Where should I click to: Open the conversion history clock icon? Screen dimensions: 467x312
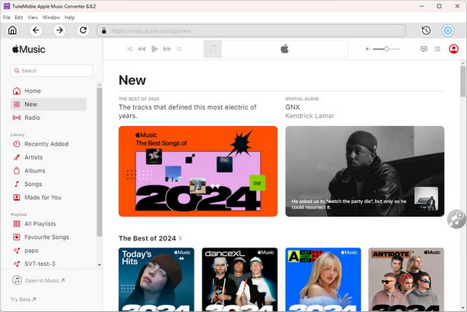pyautogui.click(x=426, y=30)
